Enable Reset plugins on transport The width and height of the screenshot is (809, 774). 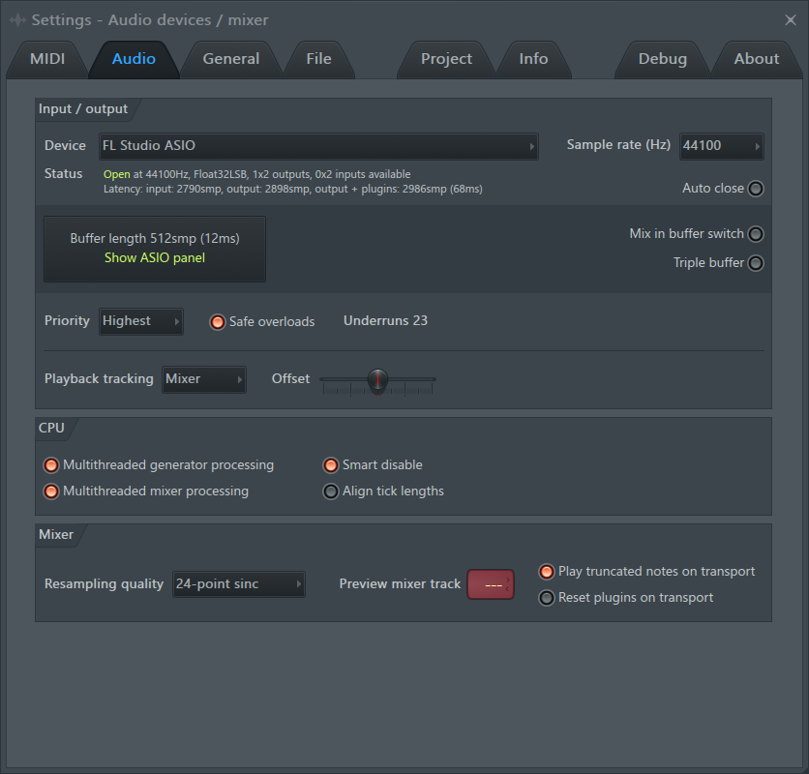pos(547,598)
